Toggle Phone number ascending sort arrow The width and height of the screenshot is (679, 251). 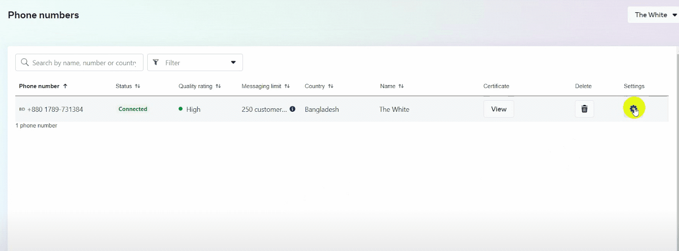65,86
